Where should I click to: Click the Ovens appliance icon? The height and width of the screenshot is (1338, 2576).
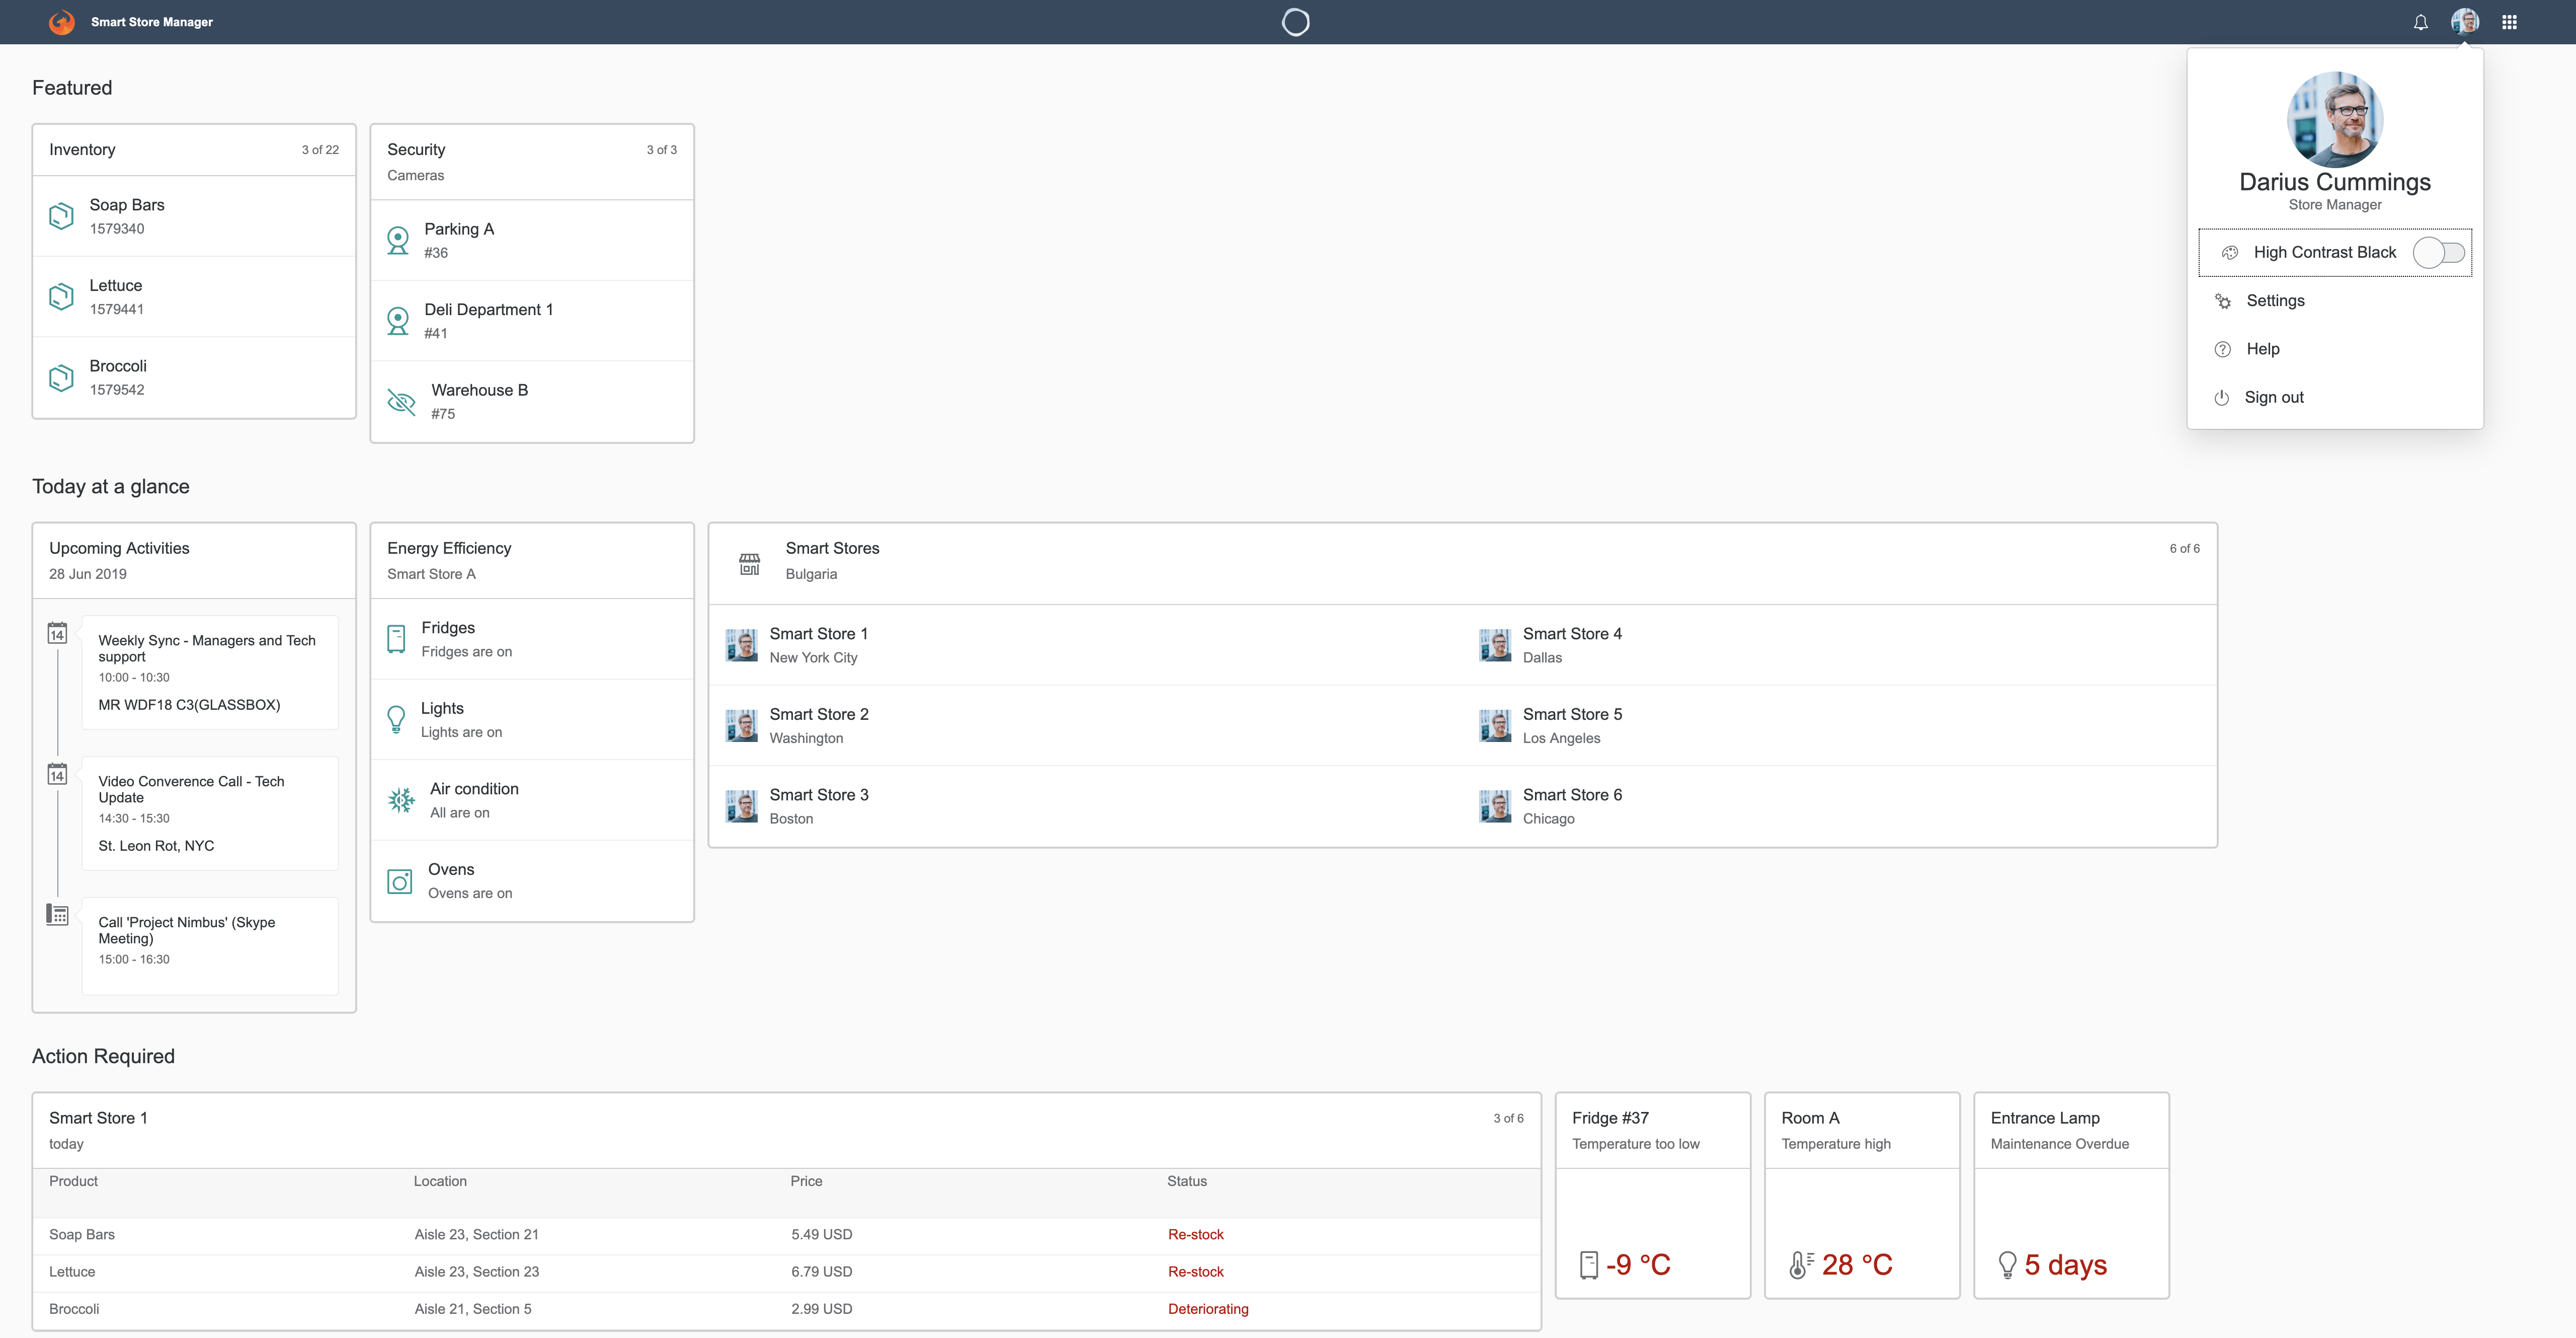(399, 880)
